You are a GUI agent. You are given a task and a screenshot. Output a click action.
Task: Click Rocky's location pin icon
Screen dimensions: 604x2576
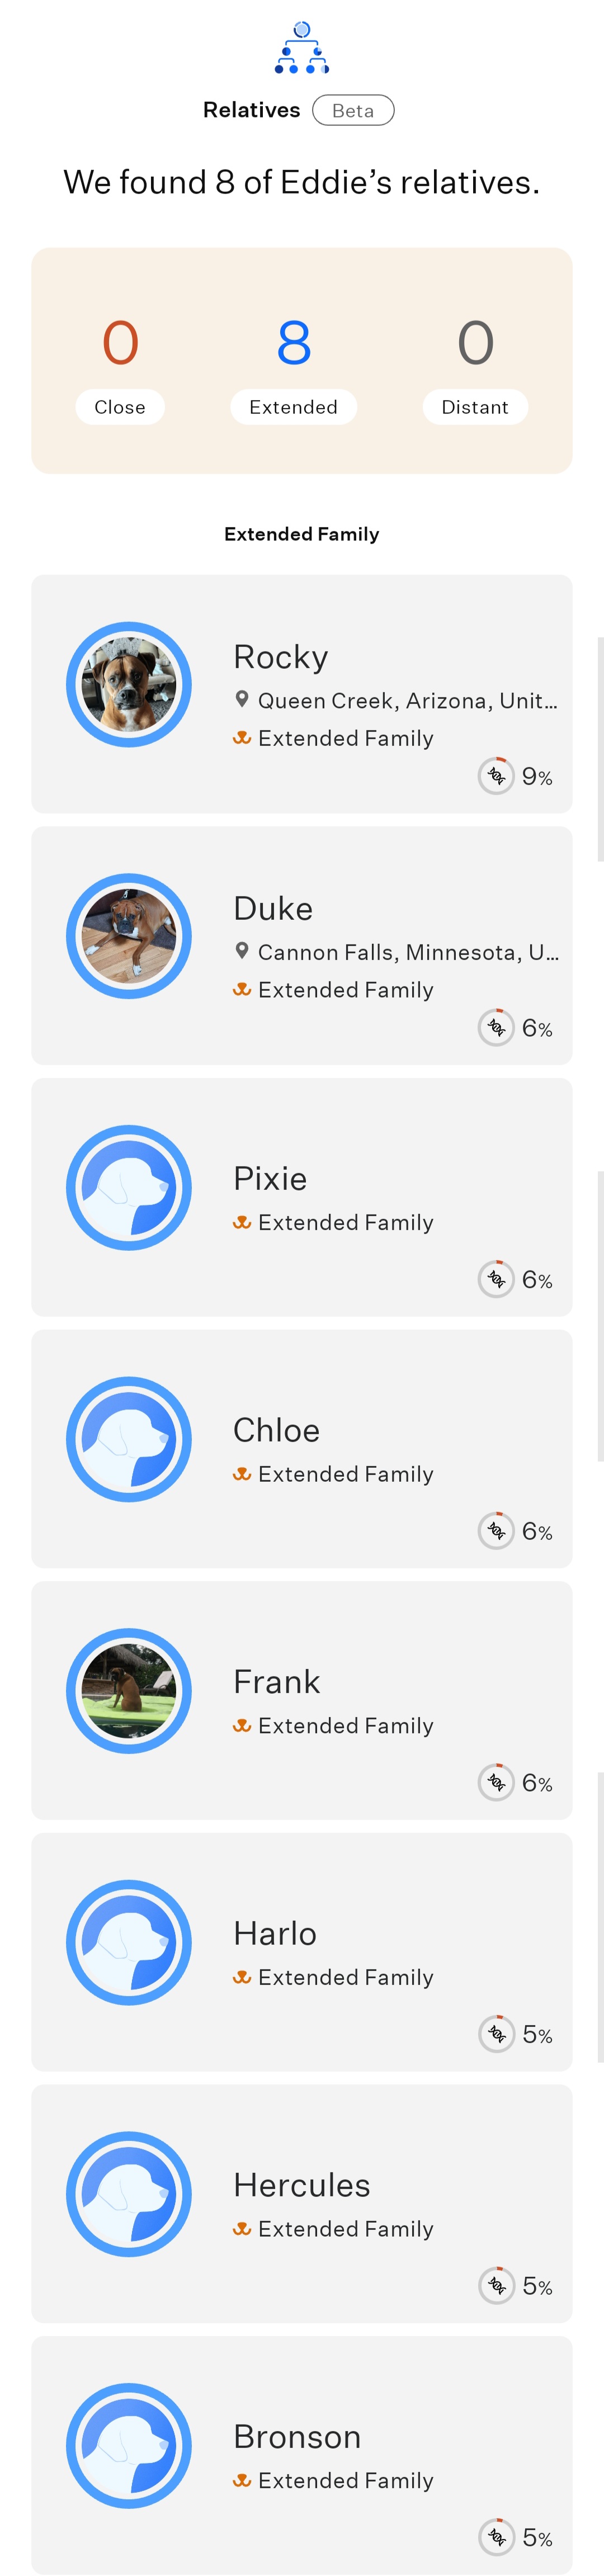pyautogui.click(x=241, y=699)
